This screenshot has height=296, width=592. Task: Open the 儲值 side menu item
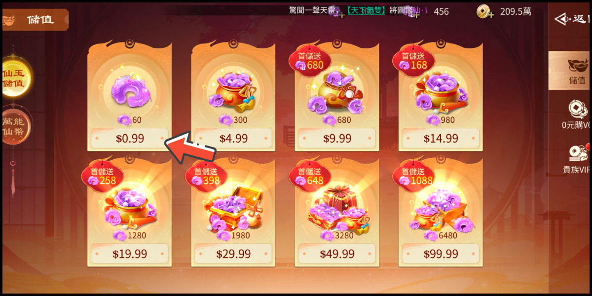point(573,71)
